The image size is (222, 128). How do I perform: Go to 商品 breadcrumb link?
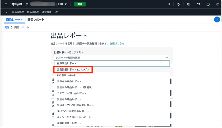[7, 27]
